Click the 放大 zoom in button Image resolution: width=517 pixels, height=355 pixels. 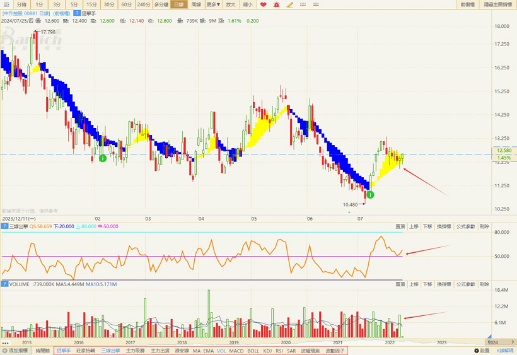click(231, 4)
